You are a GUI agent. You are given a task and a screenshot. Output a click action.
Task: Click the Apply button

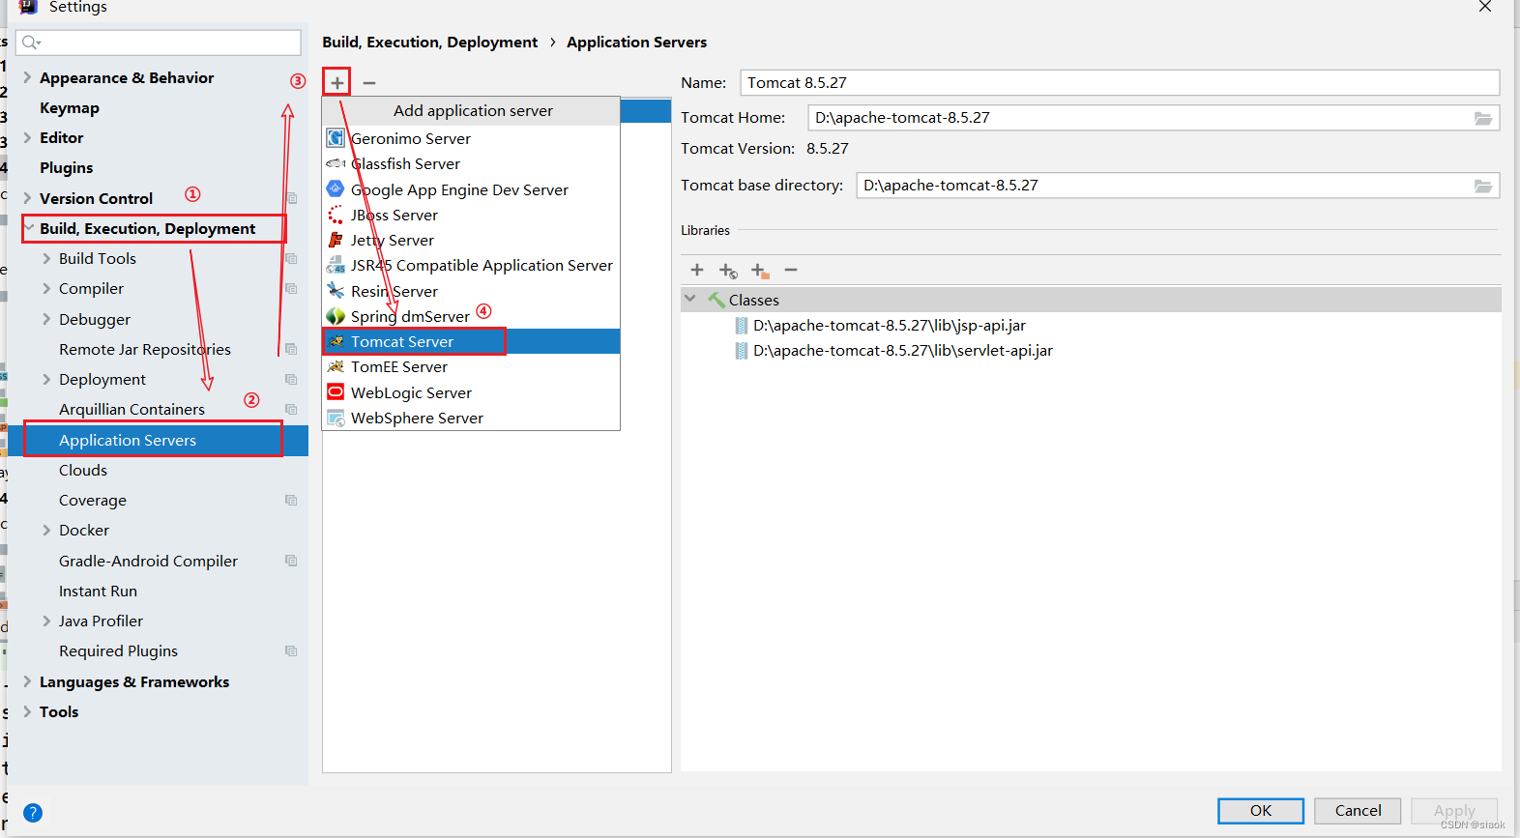[x=1454, y=810]
